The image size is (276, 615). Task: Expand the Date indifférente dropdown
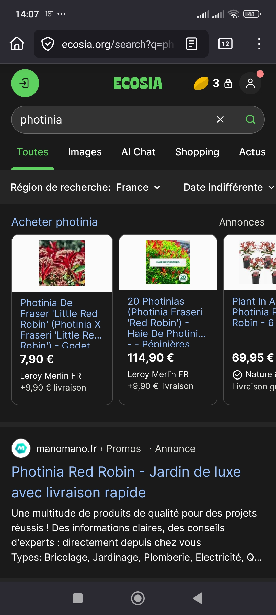pos(228,187)
